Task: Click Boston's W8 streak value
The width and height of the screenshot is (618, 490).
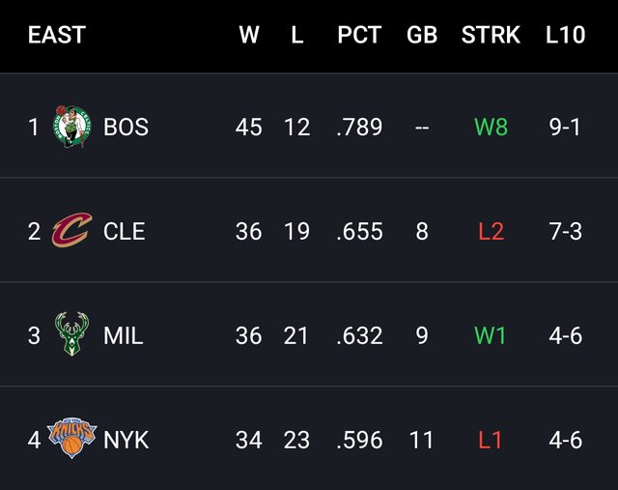Action: pos(491,127)
